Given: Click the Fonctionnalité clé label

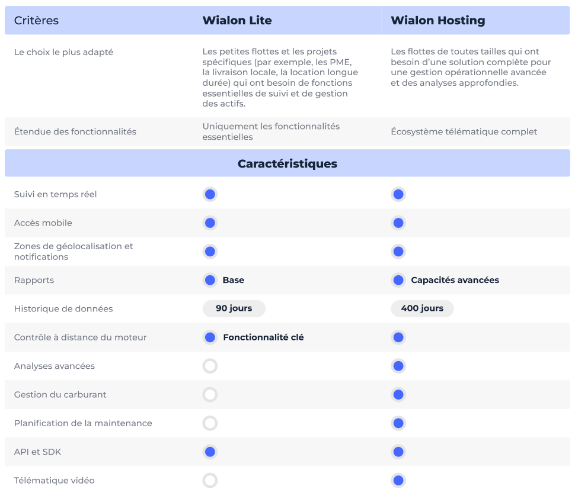Looking at the screenshot, I should click(x=263, y=337).
